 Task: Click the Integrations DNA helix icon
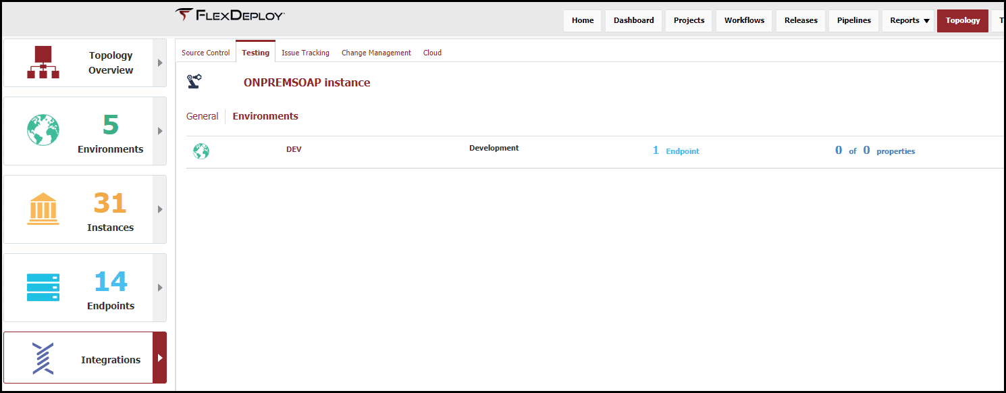coord(43,359)
